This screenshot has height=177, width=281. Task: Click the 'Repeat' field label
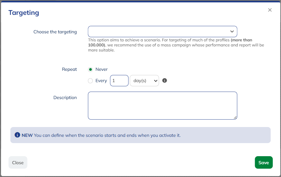(69, 69)
